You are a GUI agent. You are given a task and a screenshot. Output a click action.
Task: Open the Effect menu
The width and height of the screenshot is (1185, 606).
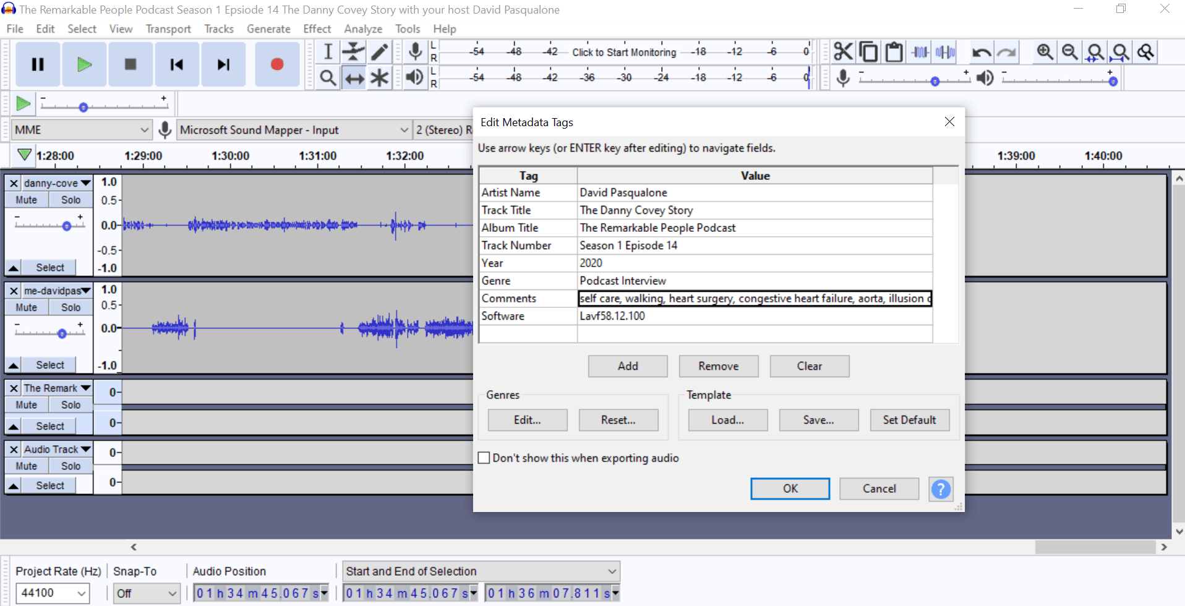(x=317, y=29)
